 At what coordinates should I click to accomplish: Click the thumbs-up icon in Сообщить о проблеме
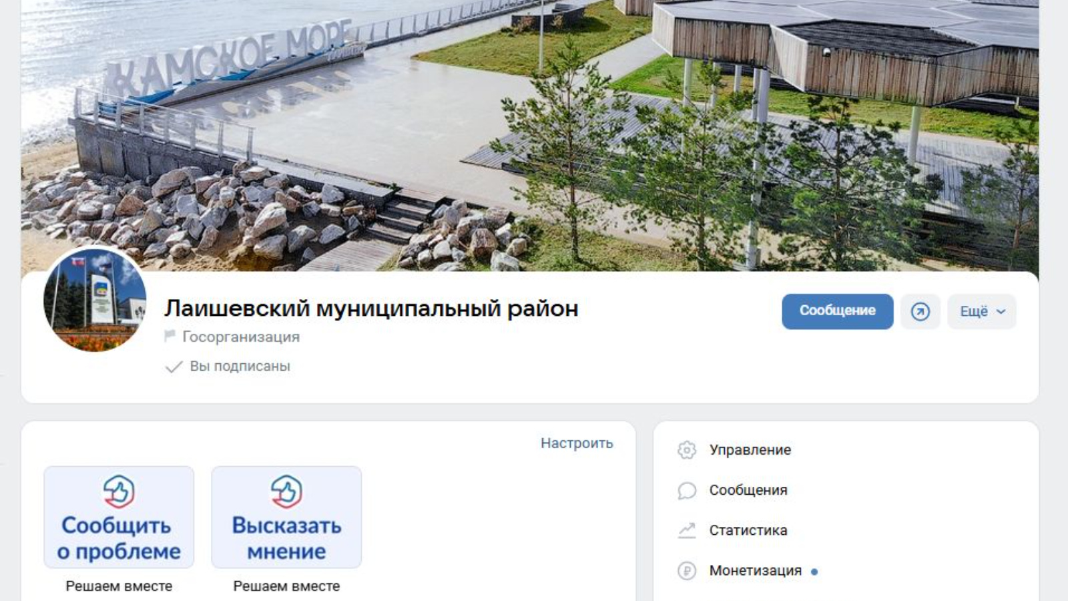point(119,491)
